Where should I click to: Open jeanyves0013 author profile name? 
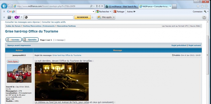point(19,55)
